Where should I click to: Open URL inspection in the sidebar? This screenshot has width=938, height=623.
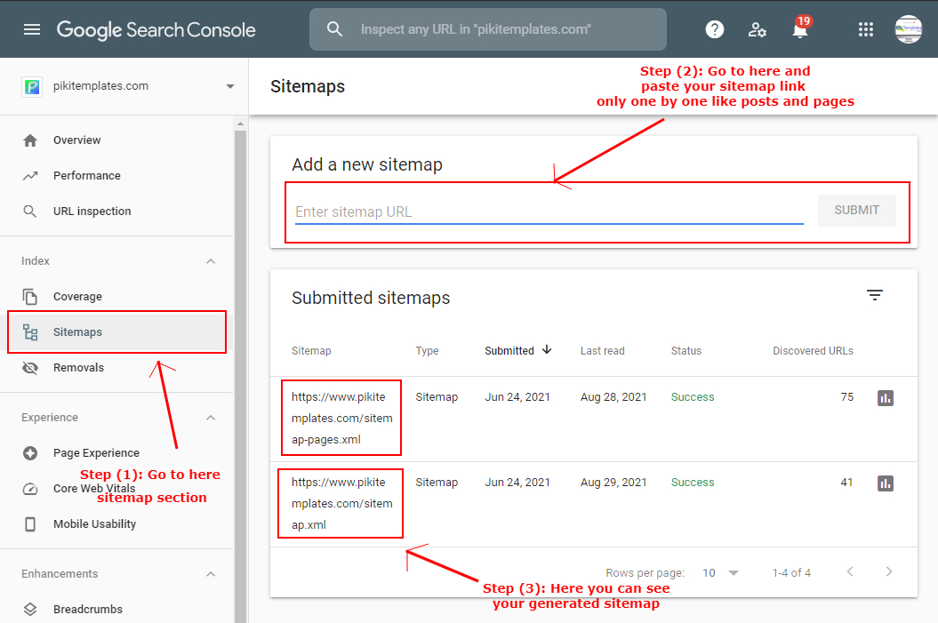[117, 211]
